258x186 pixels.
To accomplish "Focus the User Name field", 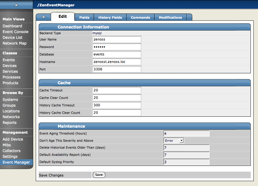I will click(117, 39).
